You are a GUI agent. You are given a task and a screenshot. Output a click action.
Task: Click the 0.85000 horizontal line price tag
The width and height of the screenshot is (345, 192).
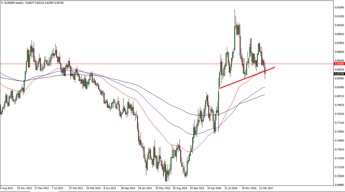click(339, 64)
